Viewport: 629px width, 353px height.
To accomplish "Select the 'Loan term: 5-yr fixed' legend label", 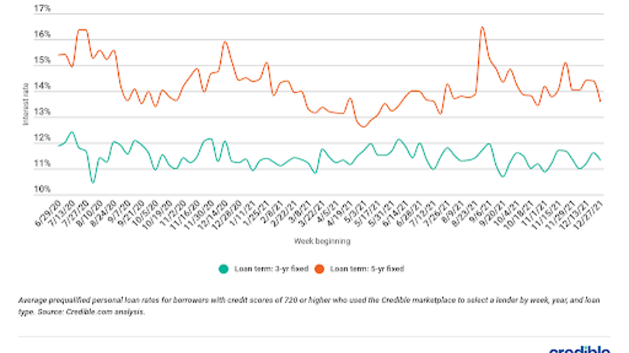I will pyautogui.click(x=367, y=269).
